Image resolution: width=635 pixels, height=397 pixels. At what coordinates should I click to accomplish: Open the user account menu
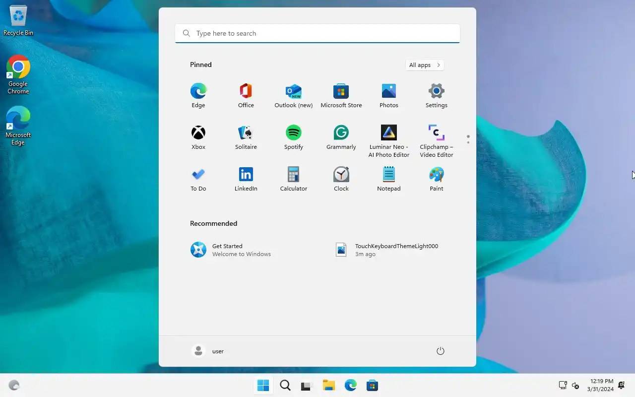208,351
